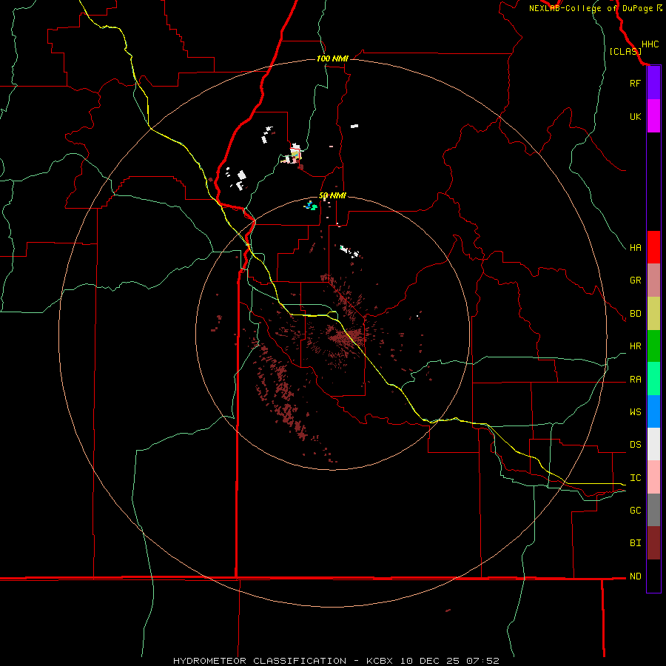Pick the dark green HR swatch

click(653, 346)
